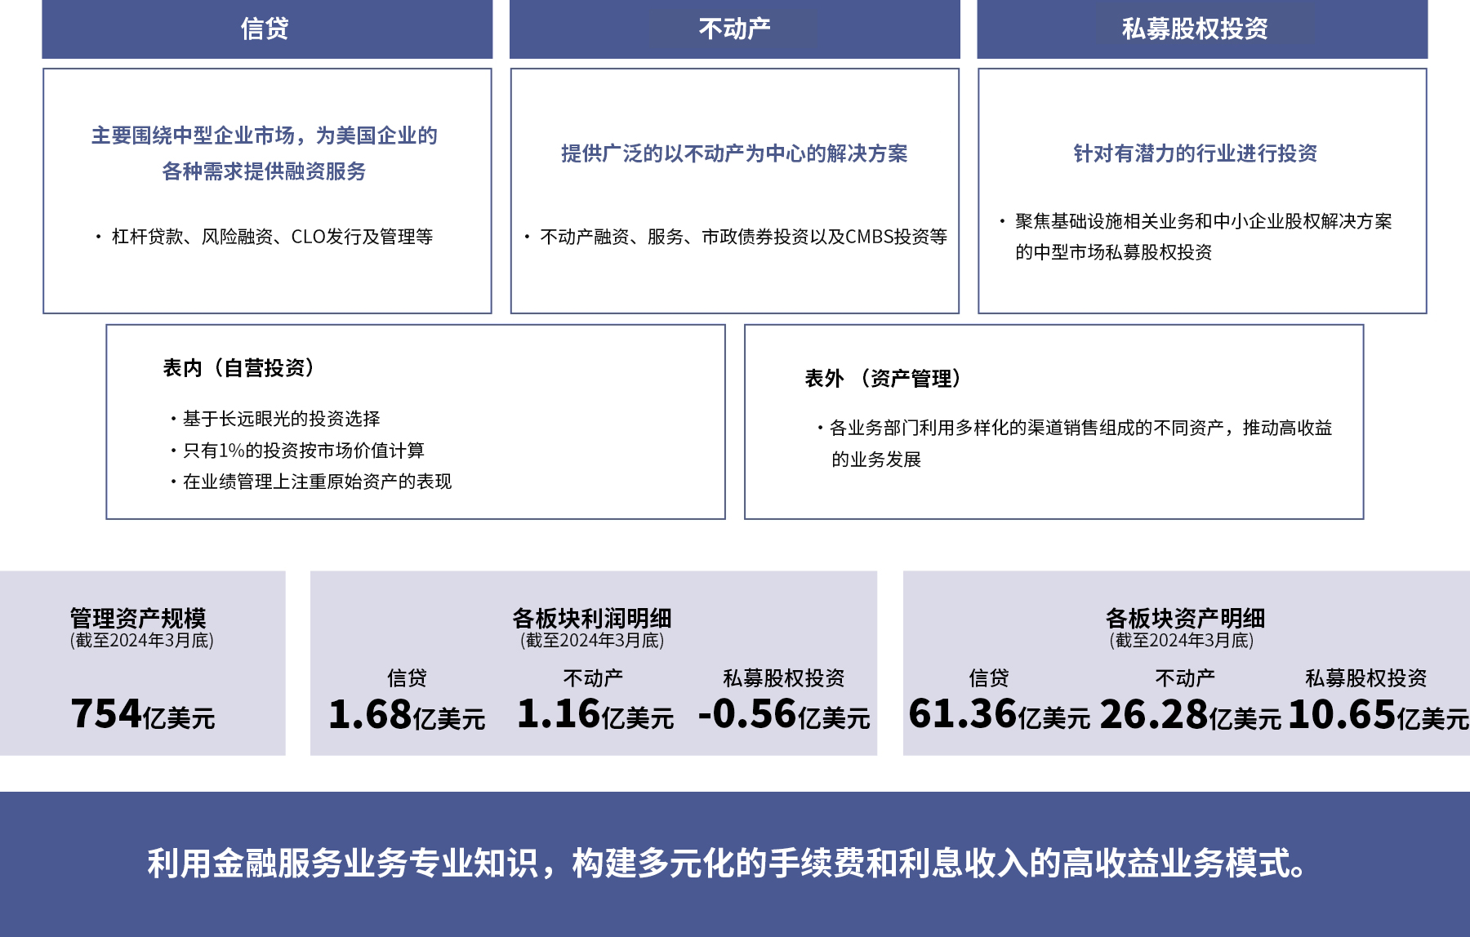Click the profit value 1.68亿美元
This screenshot has height=937, width=1470.
[x=407, y=715]
